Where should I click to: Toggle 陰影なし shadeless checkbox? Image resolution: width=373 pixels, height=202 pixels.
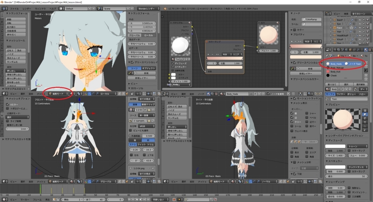[349, 188]
